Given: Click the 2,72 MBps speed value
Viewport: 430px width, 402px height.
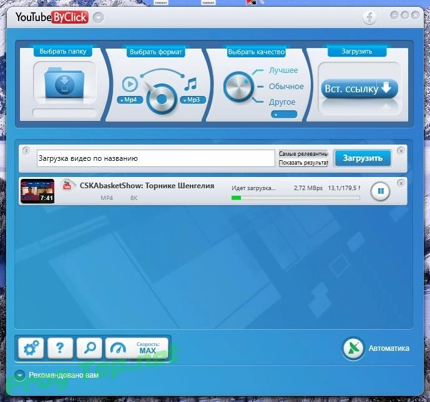Looking at the screenshot, I should point(308,188).
